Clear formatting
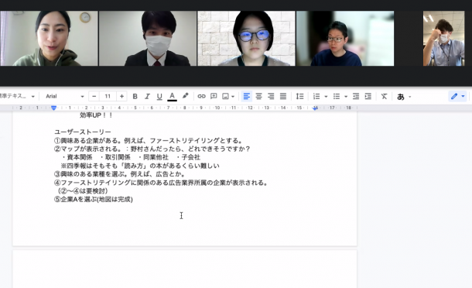Viewport: 472px width, 288px height. [384, 97]
